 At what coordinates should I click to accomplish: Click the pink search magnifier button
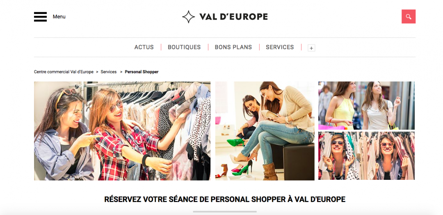[409, 17]
